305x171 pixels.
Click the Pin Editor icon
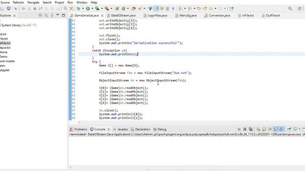pyautogui.click(x=231, y=9)
